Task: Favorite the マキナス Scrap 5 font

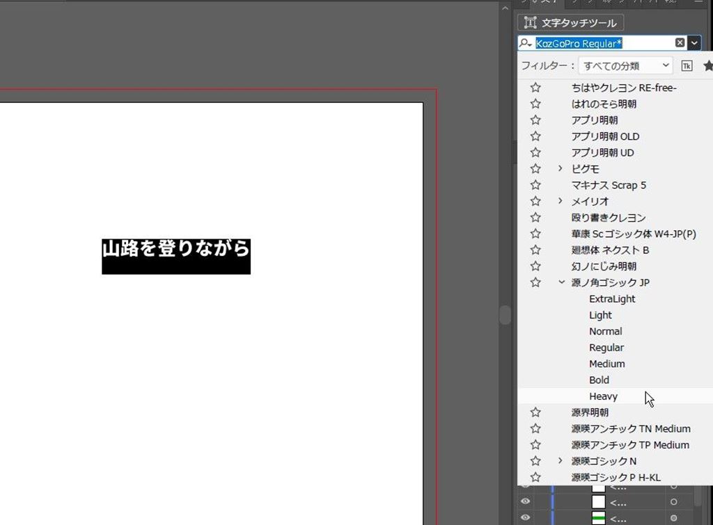Action: pyautogui.click(x=535, y=185)
